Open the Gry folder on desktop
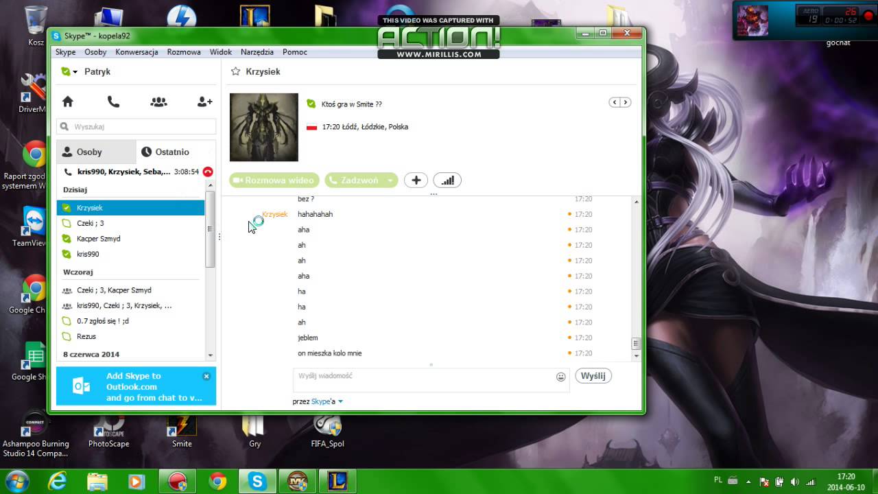The height and width of the screenshot is (494, 878). point(254,431)
